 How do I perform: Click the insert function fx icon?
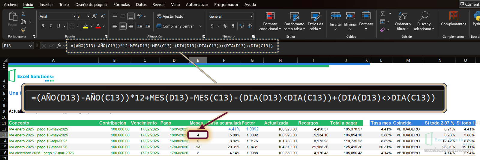point(59,46)
